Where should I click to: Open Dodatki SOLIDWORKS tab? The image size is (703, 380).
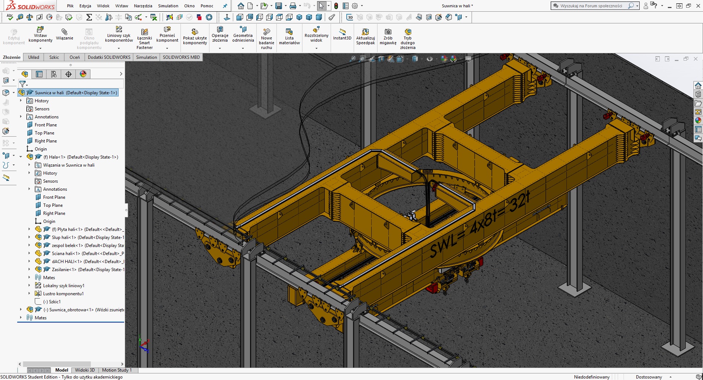click(x=109, y=57)
